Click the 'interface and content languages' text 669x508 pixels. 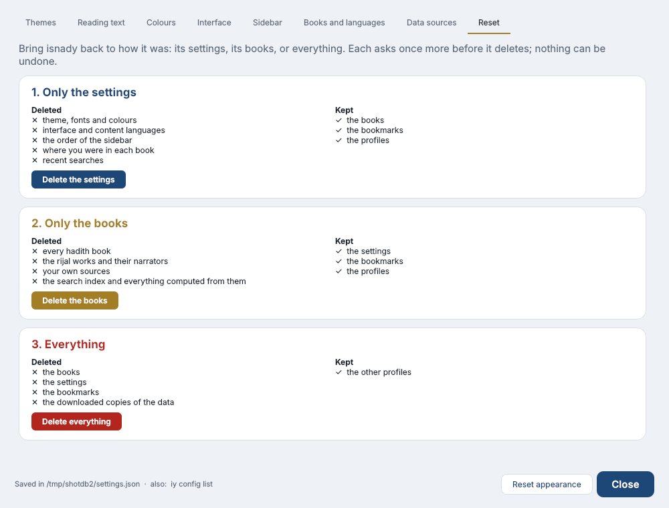[x=104, y=130]
